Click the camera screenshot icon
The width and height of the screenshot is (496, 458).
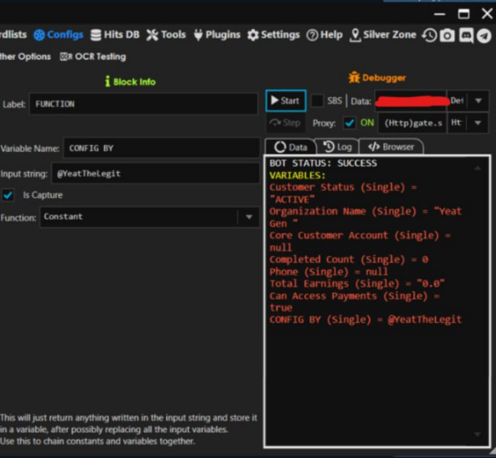coord(447,35)
